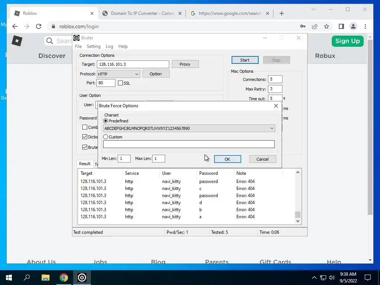
Task: Open the Log menu in Bruter
Action: coord(109,46)
